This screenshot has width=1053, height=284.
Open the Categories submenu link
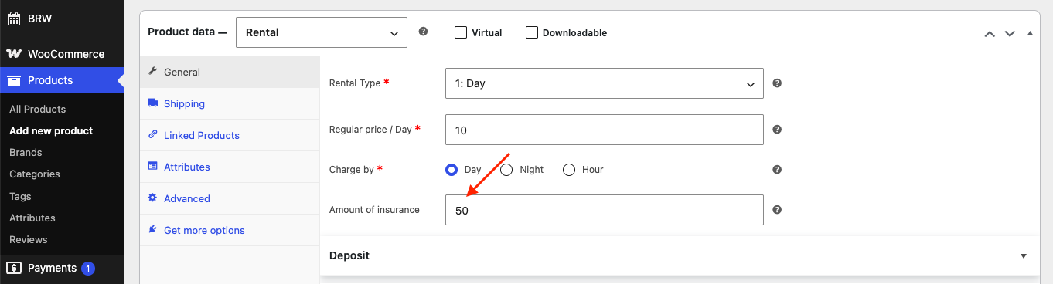pyautogui.click(x=35, y=174)
